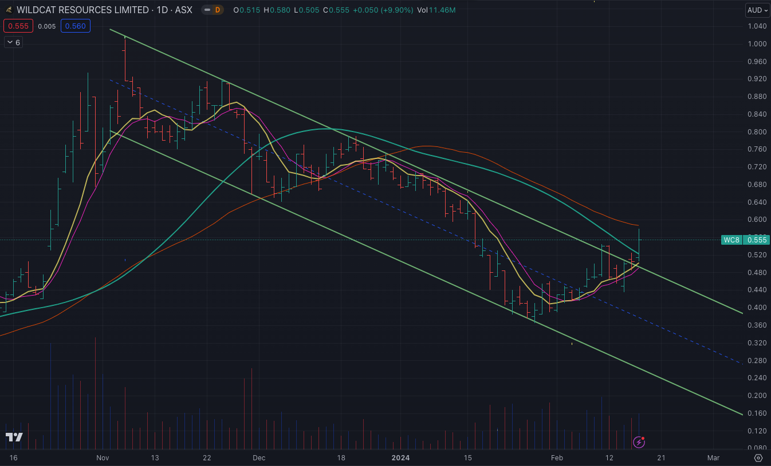Expand the collapsed indicators legend showing 6
Viewport: 771px width, 466px height.
[x=13, y=42]
